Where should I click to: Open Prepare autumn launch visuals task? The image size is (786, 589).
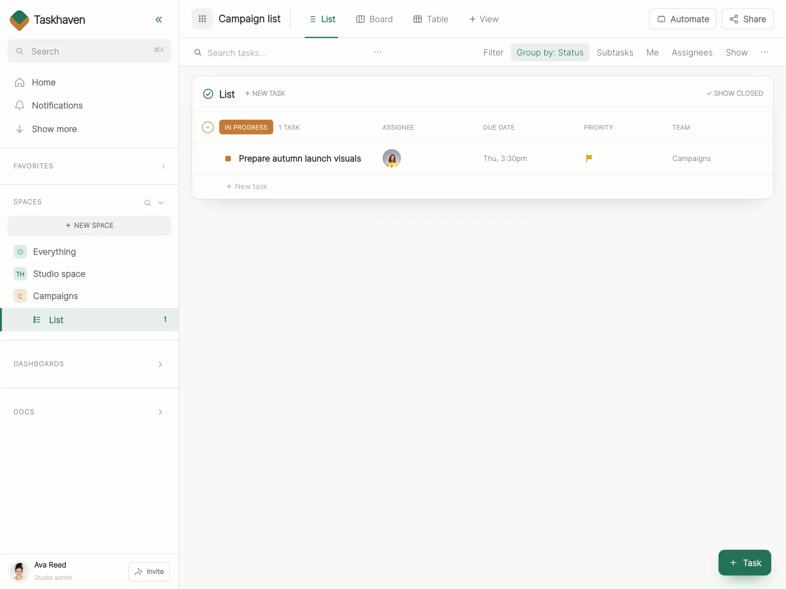[x=300, y=159]
